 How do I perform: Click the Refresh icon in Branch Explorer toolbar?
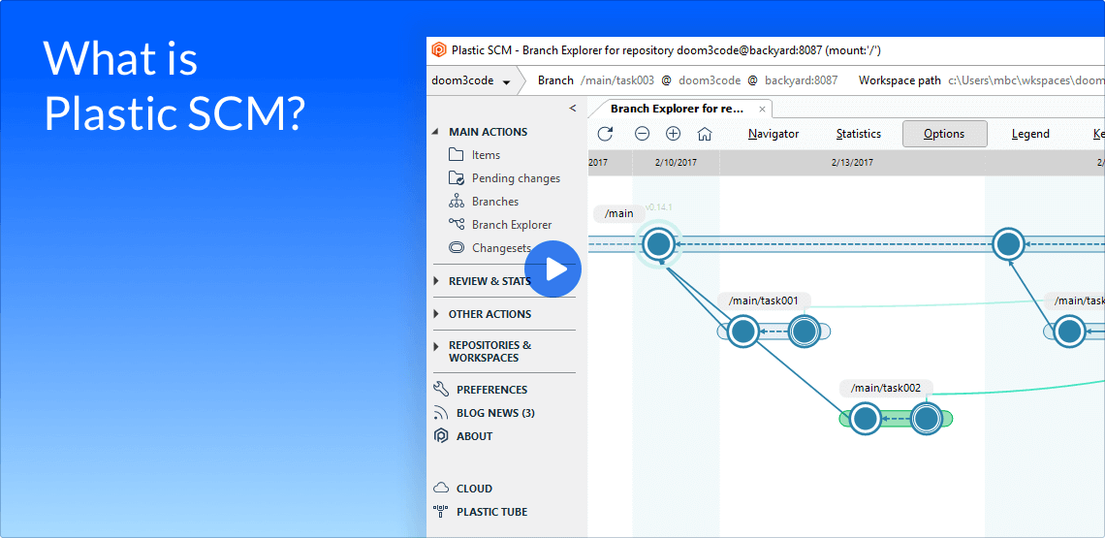(x=605, y=134)
